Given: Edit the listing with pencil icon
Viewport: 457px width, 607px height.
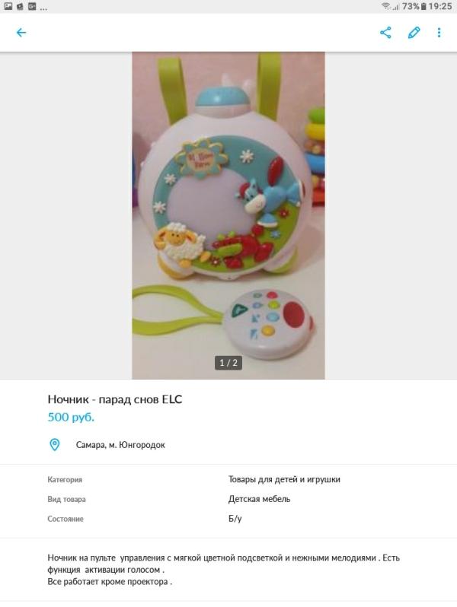Looking at the screenshot, I should [414, 33].
